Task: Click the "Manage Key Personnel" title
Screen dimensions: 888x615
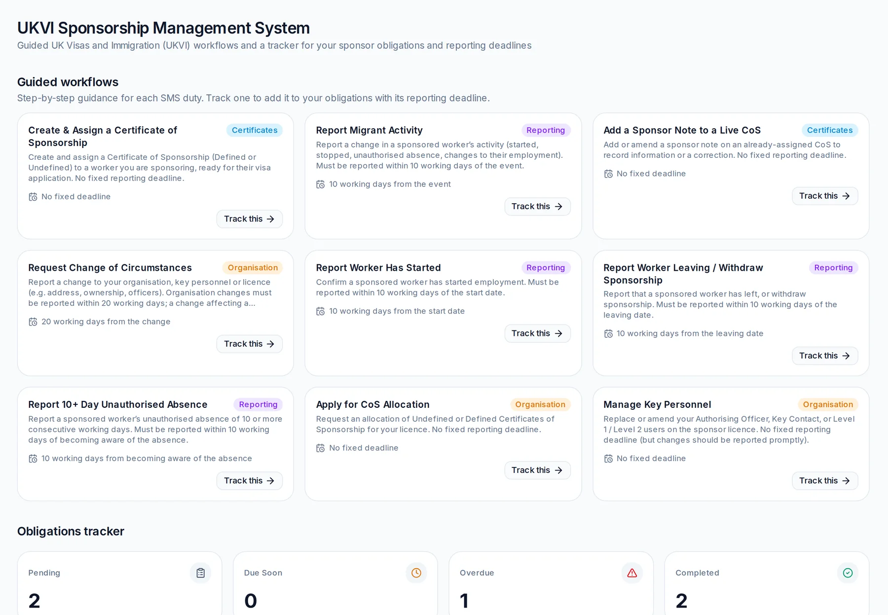Action: tap(657, 404)
